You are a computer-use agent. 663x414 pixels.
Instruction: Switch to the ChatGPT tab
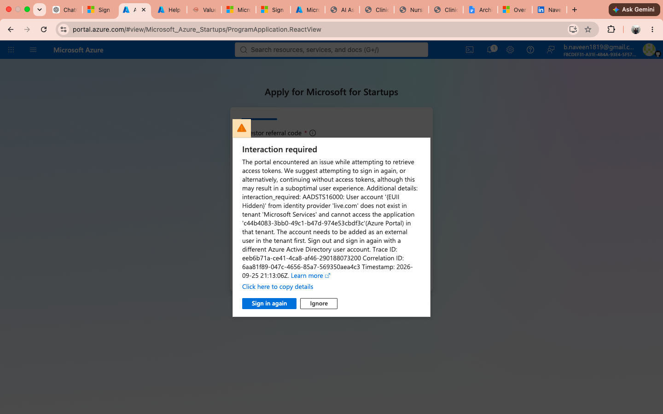[64, 10]
